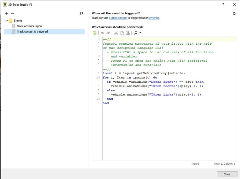Viewport: 240px width, 179px height.
Task: Collapse the Events folder tree
Action: point(7,21)
